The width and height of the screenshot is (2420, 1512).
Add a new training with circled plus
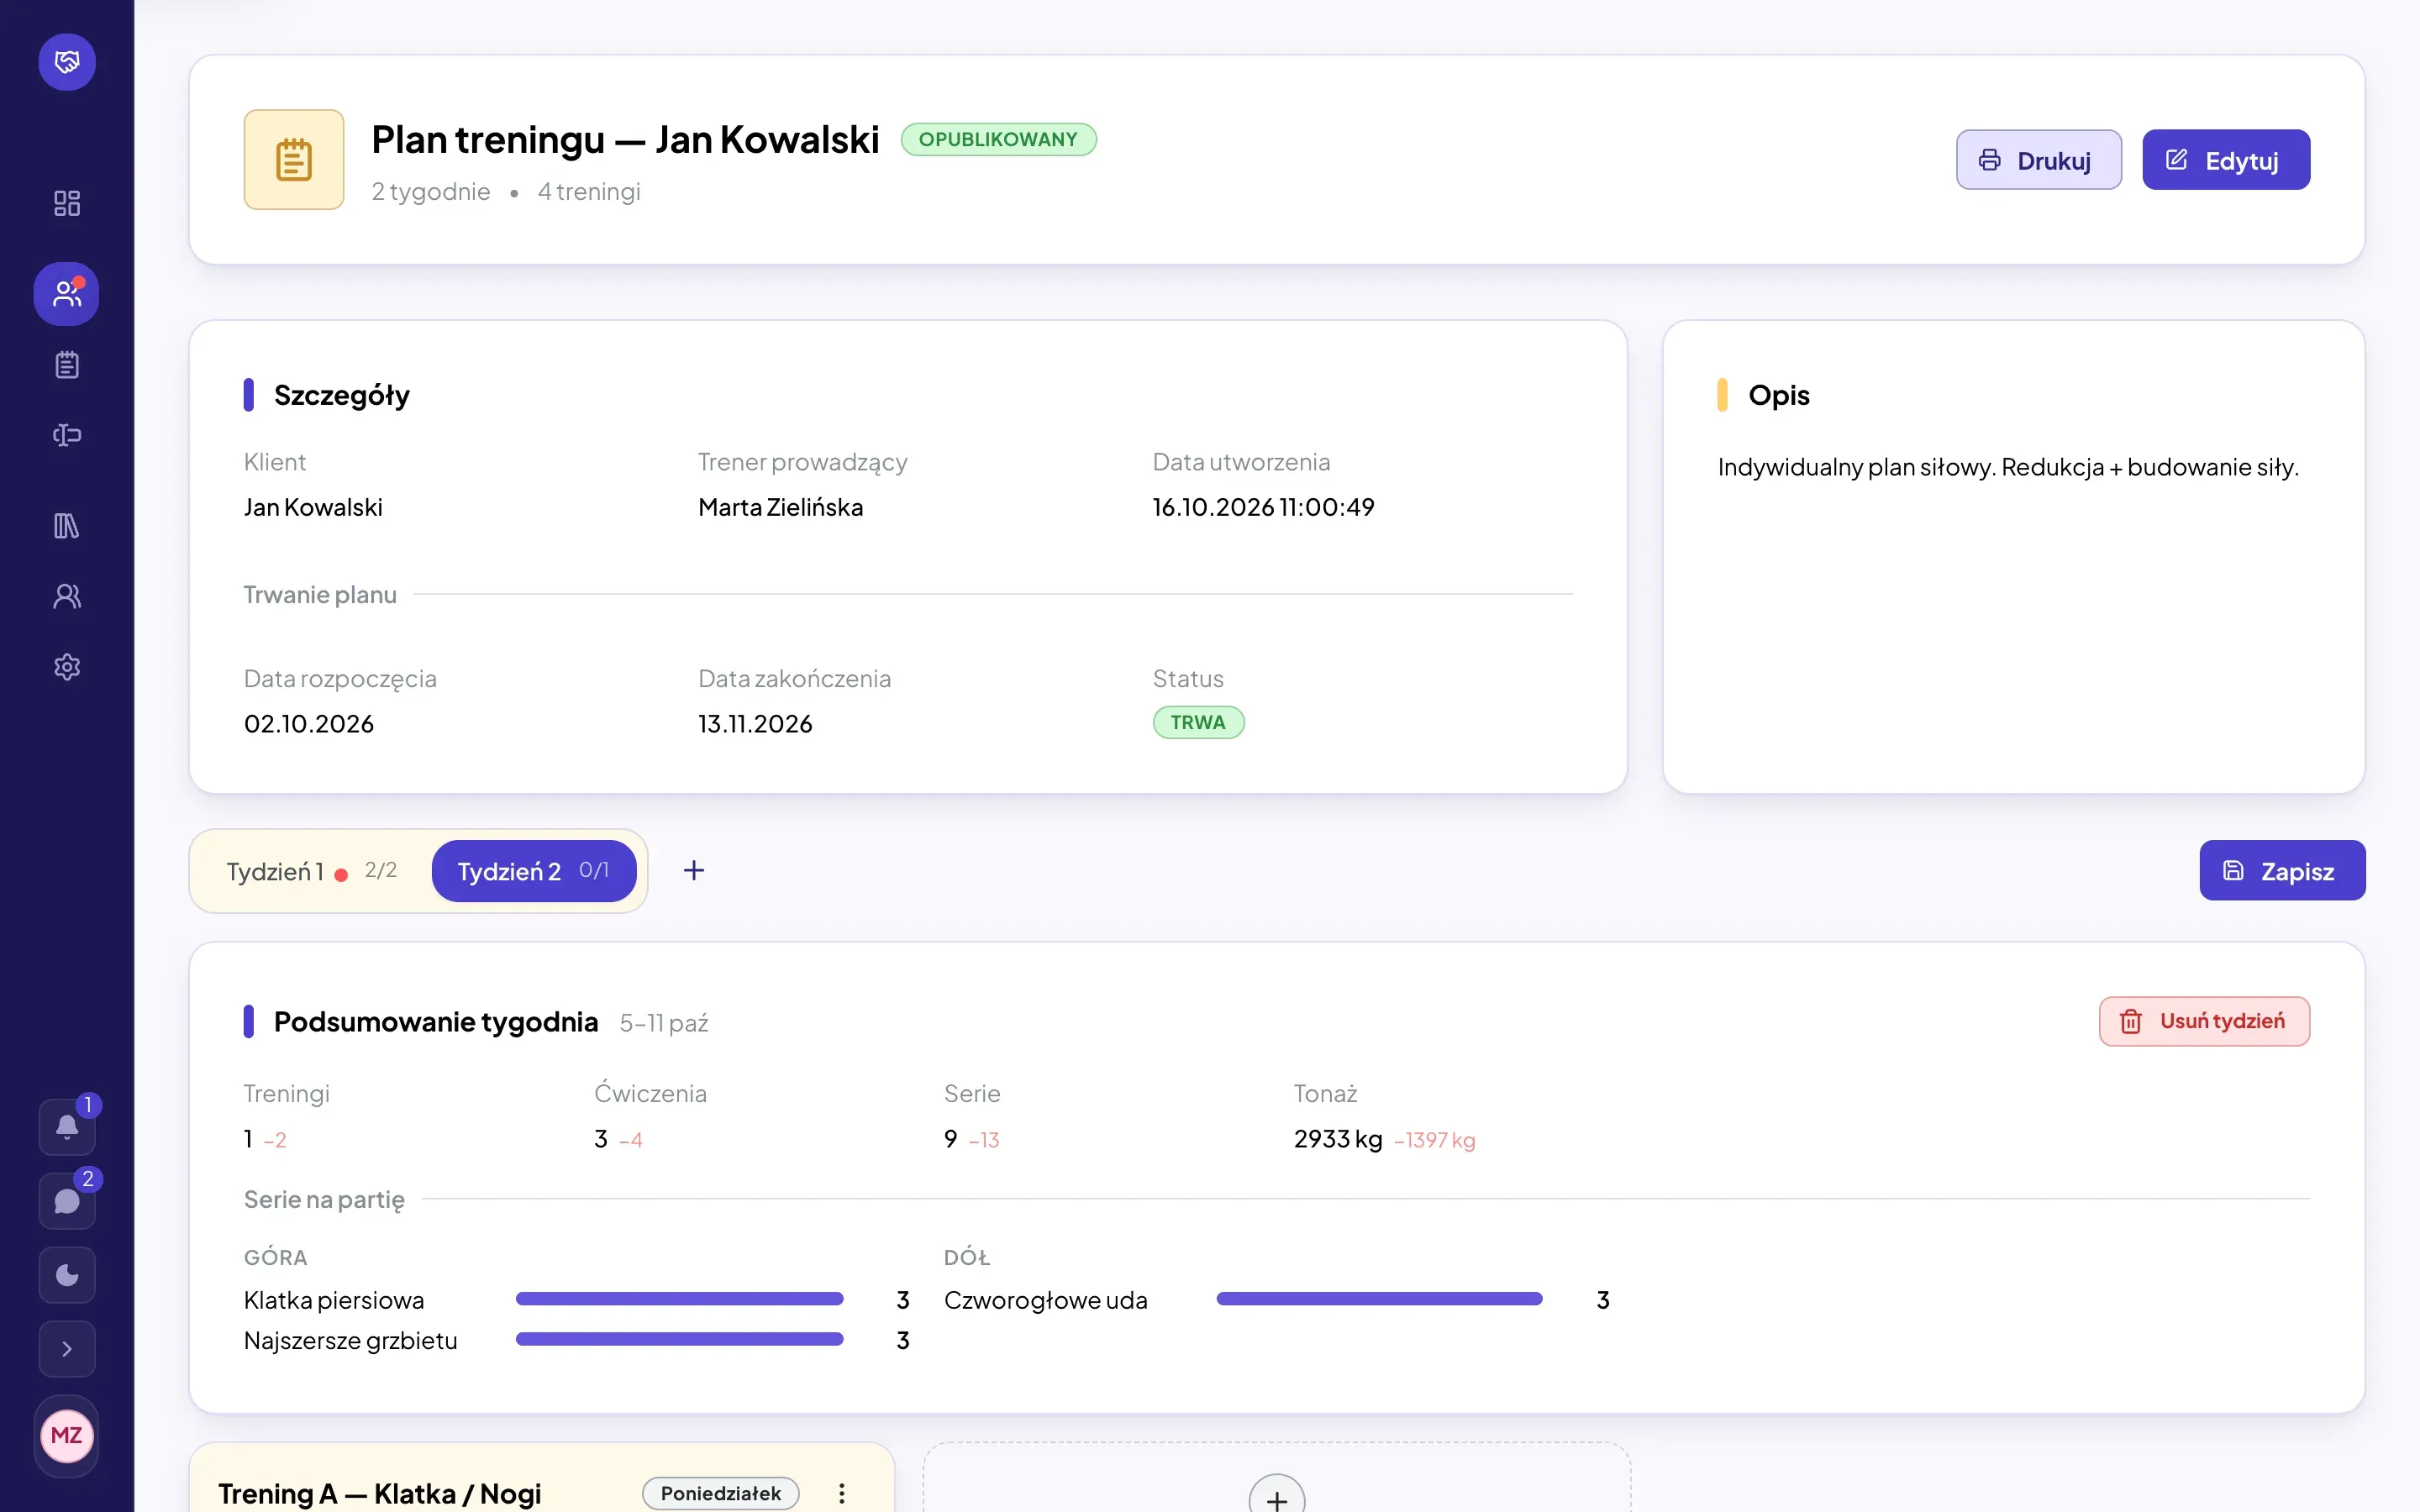coord(1277,1499)
